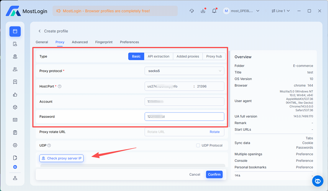
Task: Open the user account icon at sidebar bottom
Action: (x=15, y=178)
